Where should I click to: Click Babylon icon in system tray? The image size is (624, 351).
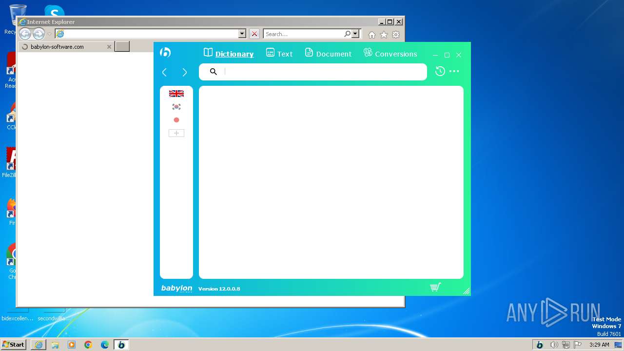coord(540,345)
